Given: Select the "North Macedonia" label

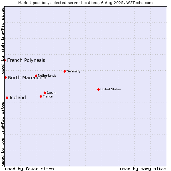Looking at the screenshot, I should (x=27, y=78).
